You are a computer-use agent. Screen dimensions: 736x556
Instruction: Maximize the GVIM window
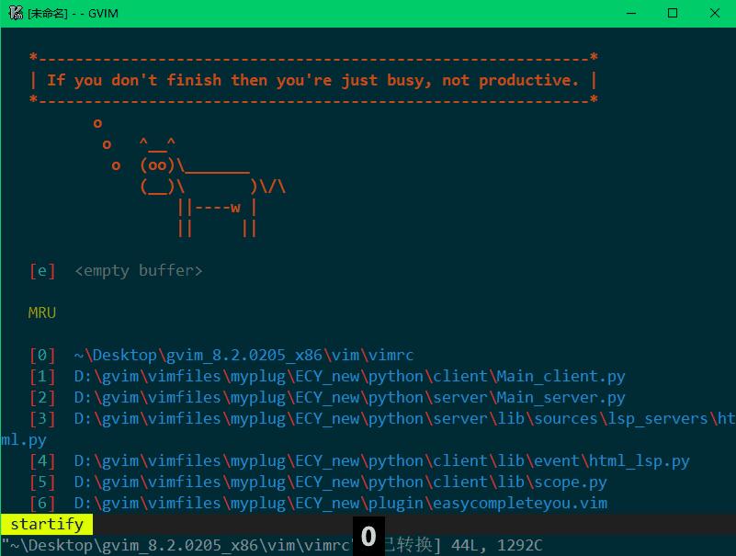(674, 14)
